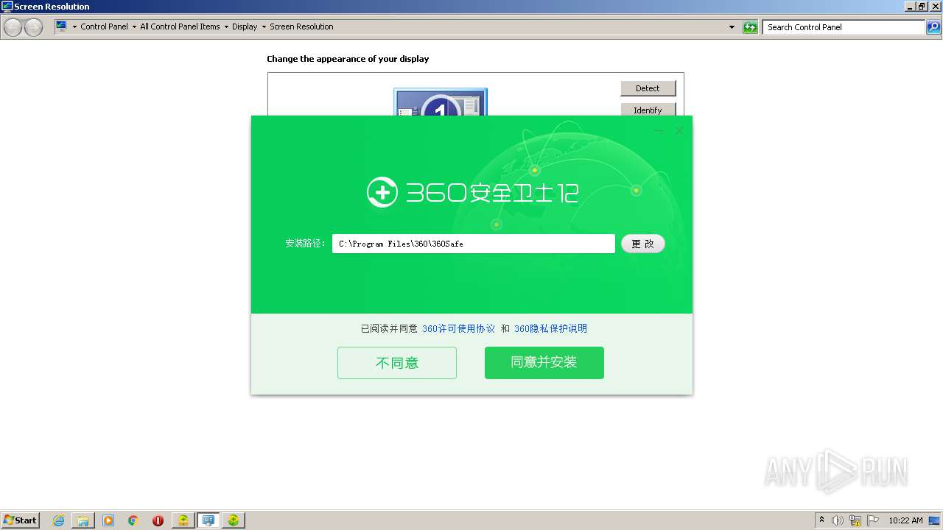Image resolution: width=943 pixels, height=530 pixels.
Task: Restore the Screen Resolution window
Action: 922,7
